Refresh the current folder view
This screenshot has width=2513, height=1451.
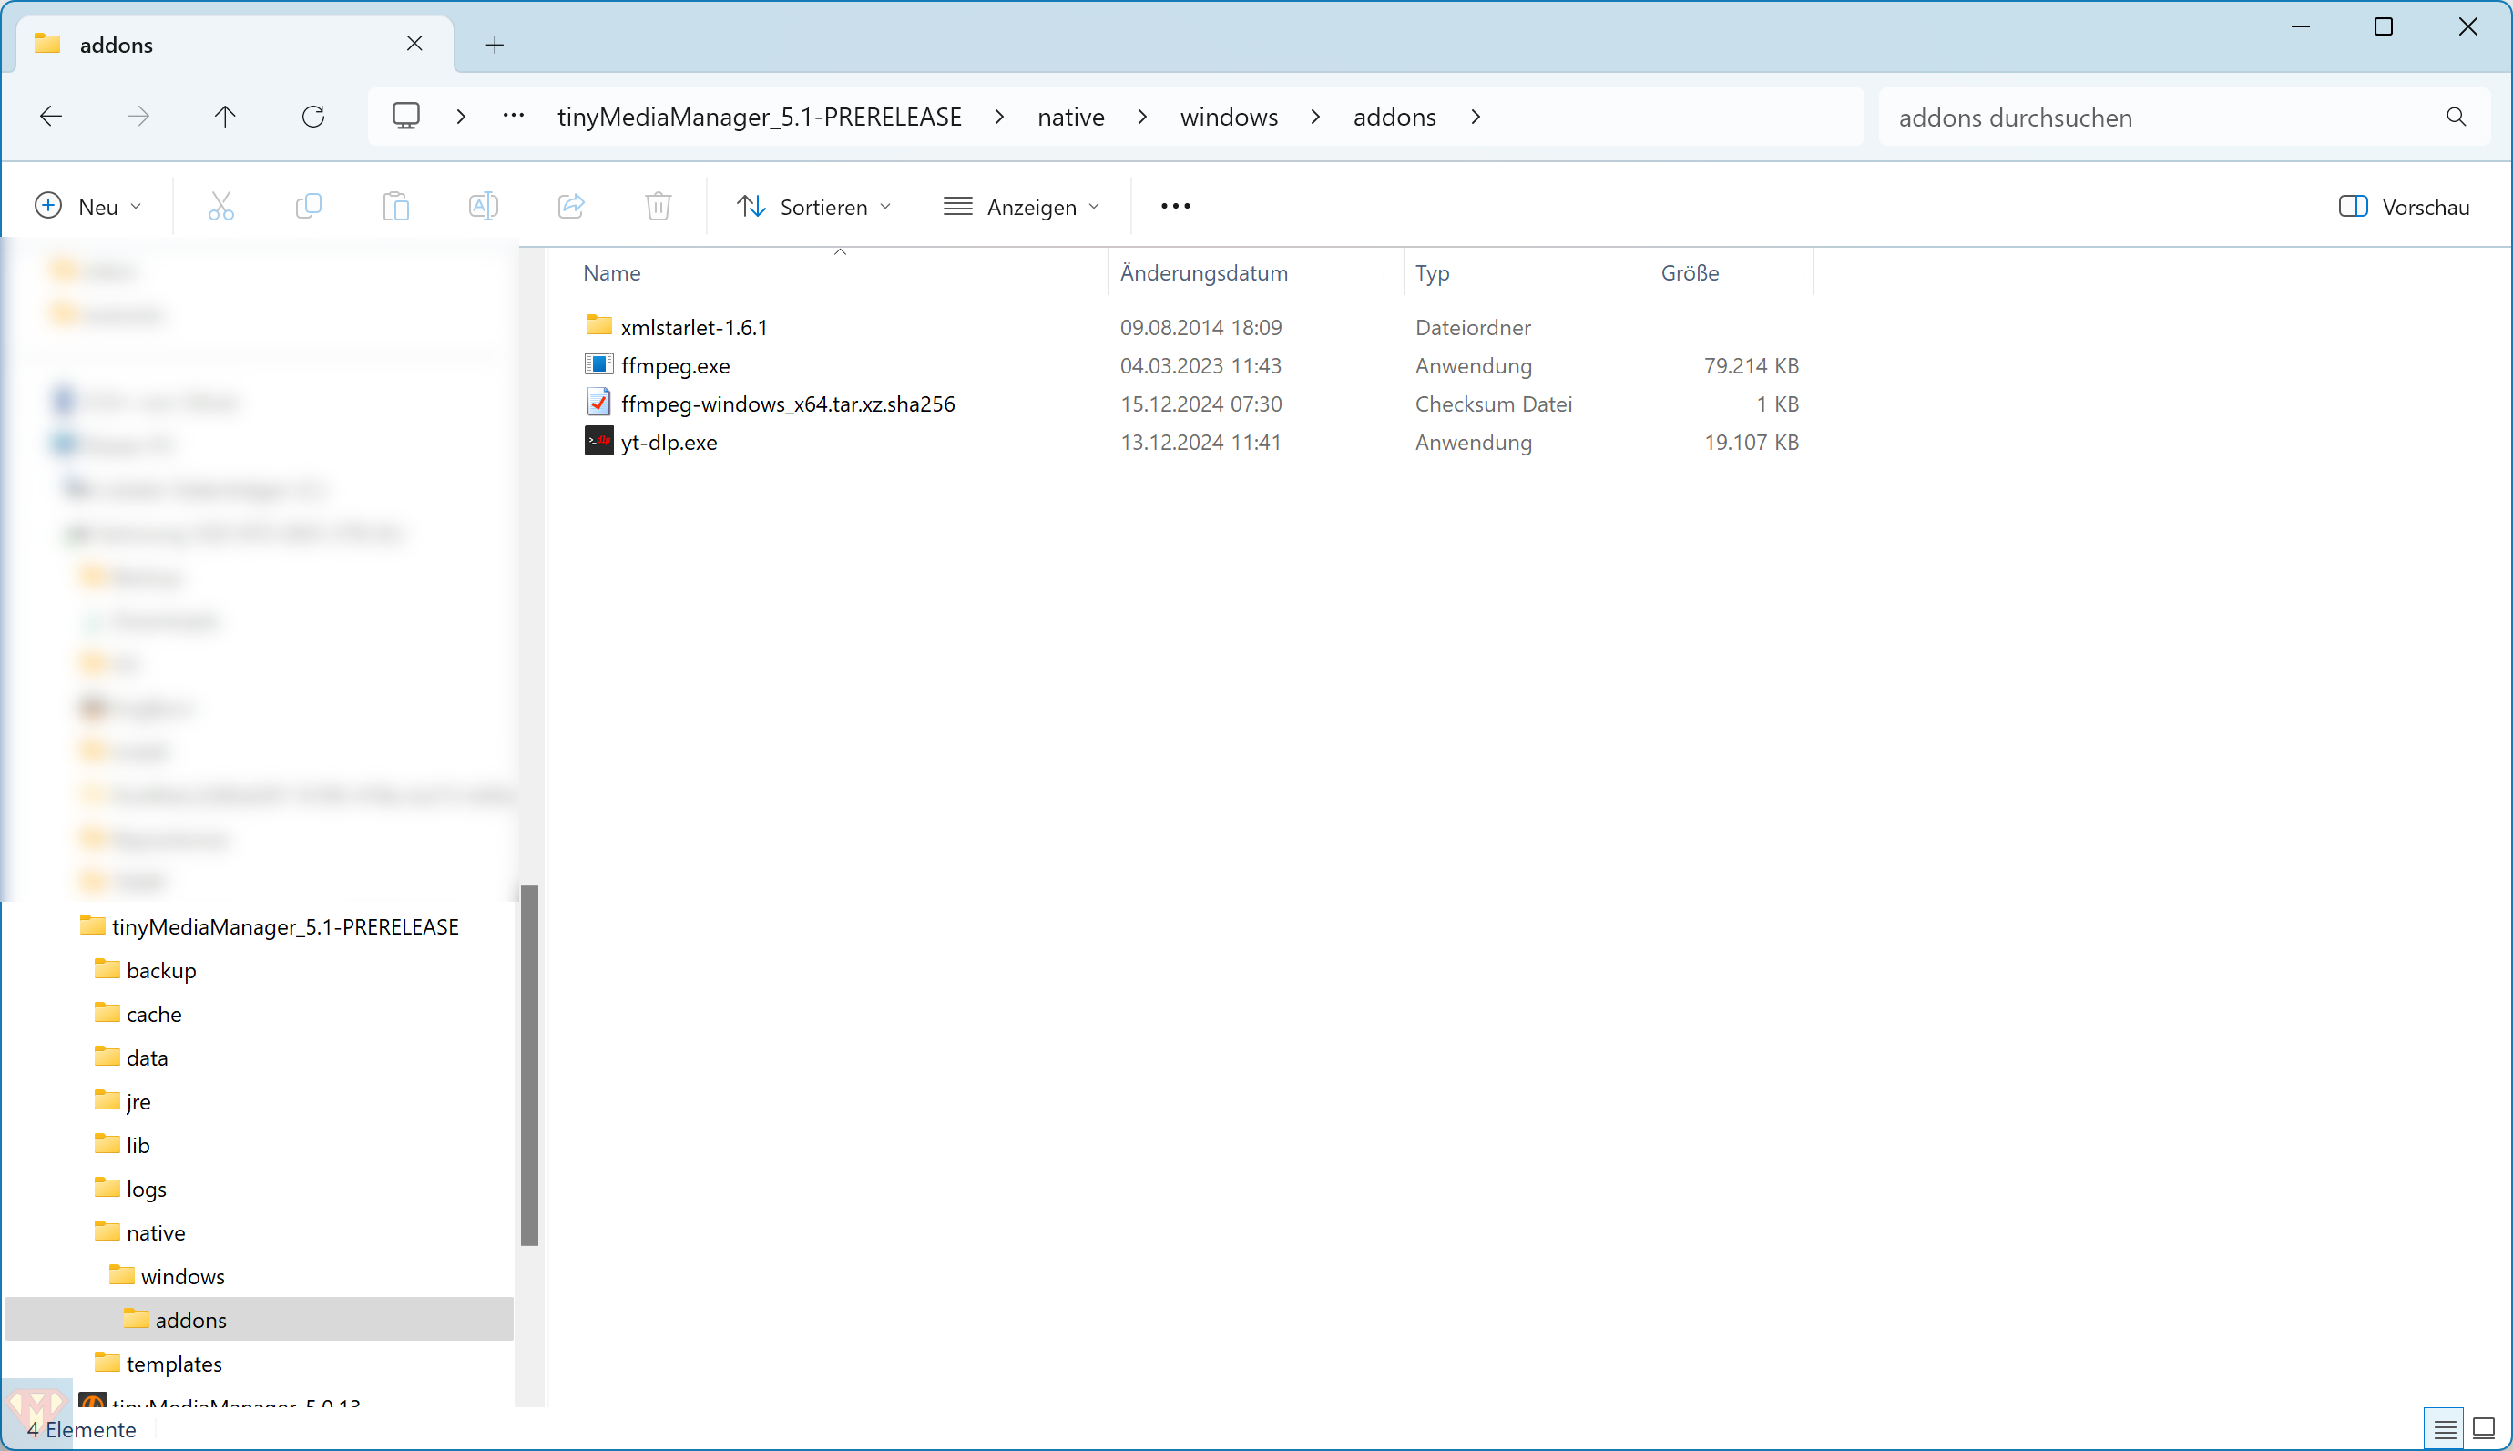coord(313,117)
